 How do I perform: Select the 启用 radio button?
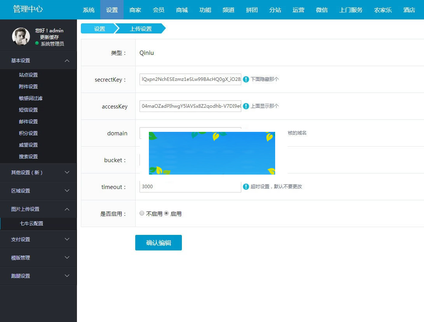tap(167, 213)
